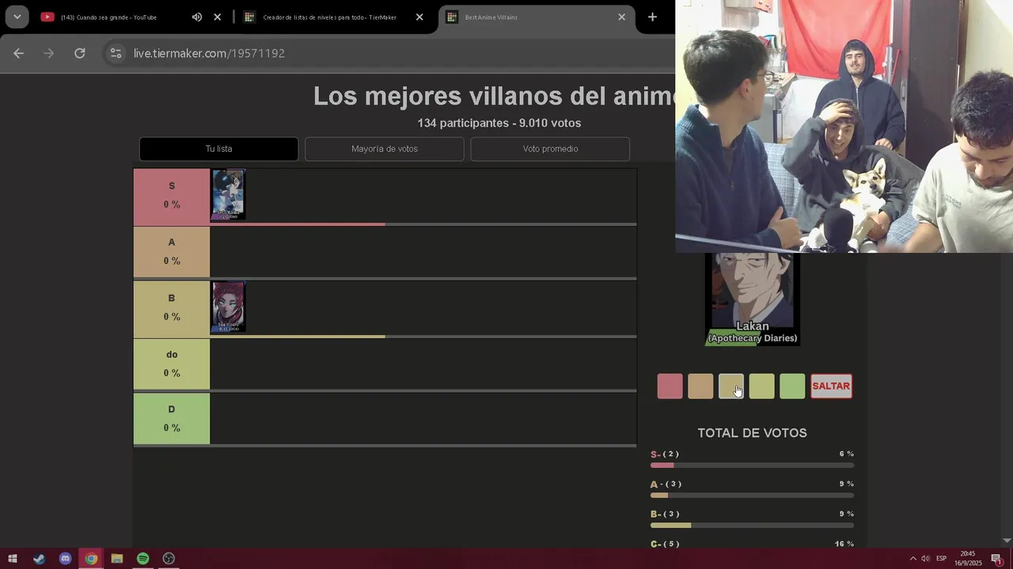Select the villain thumbnail in S tier row
This screenshot has height=569, width=1013.
228,194
